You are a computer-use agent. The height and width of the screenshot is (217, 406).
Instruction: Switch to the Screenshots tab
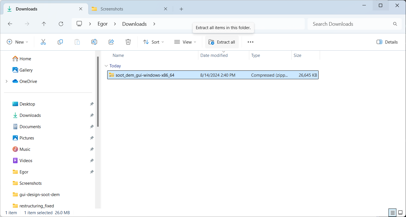tap(130, 9)
